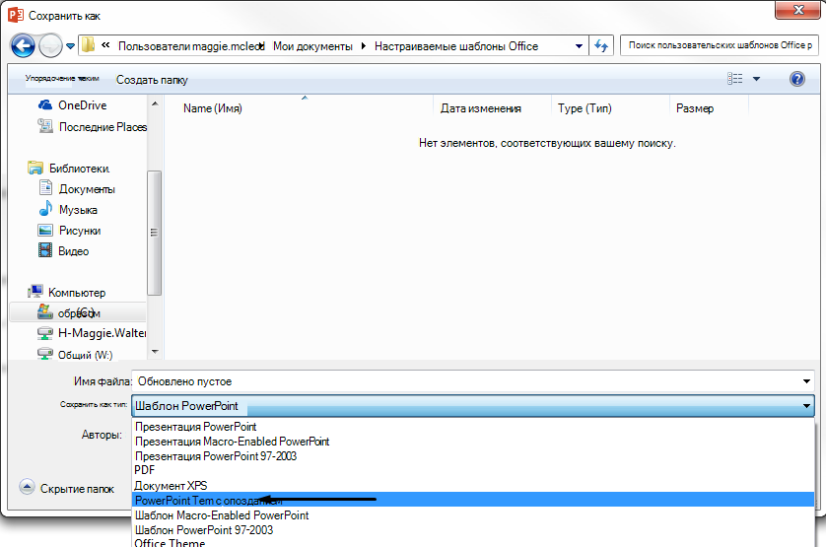826x547 pixels.
Task: Expand breadcrumb arrow after Мои документы
Action: click(363, 46)
